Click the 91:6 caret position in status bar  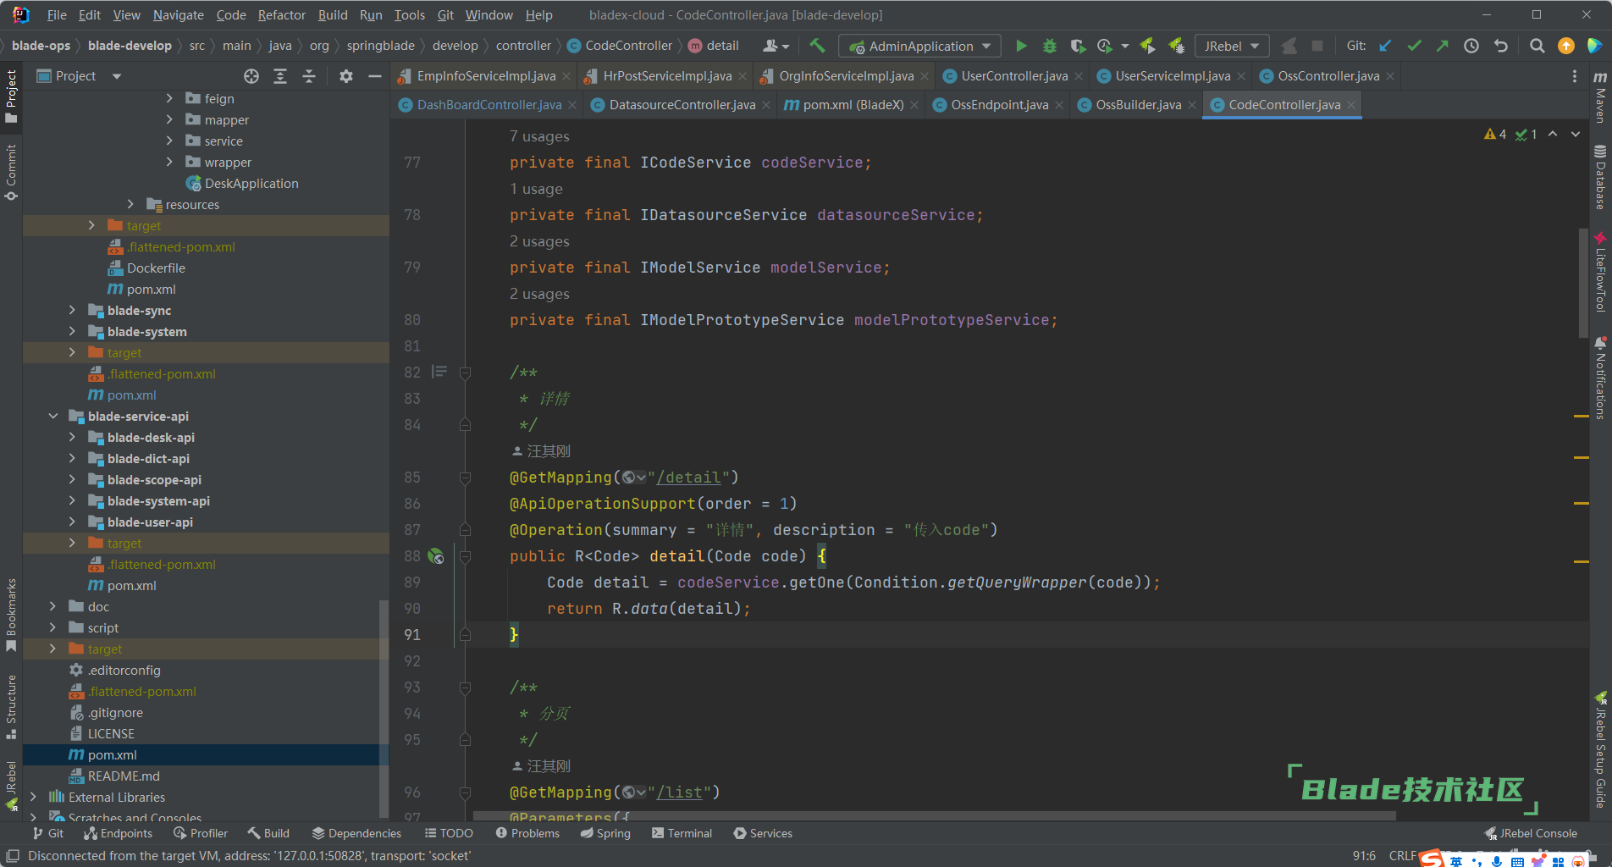1364,856
